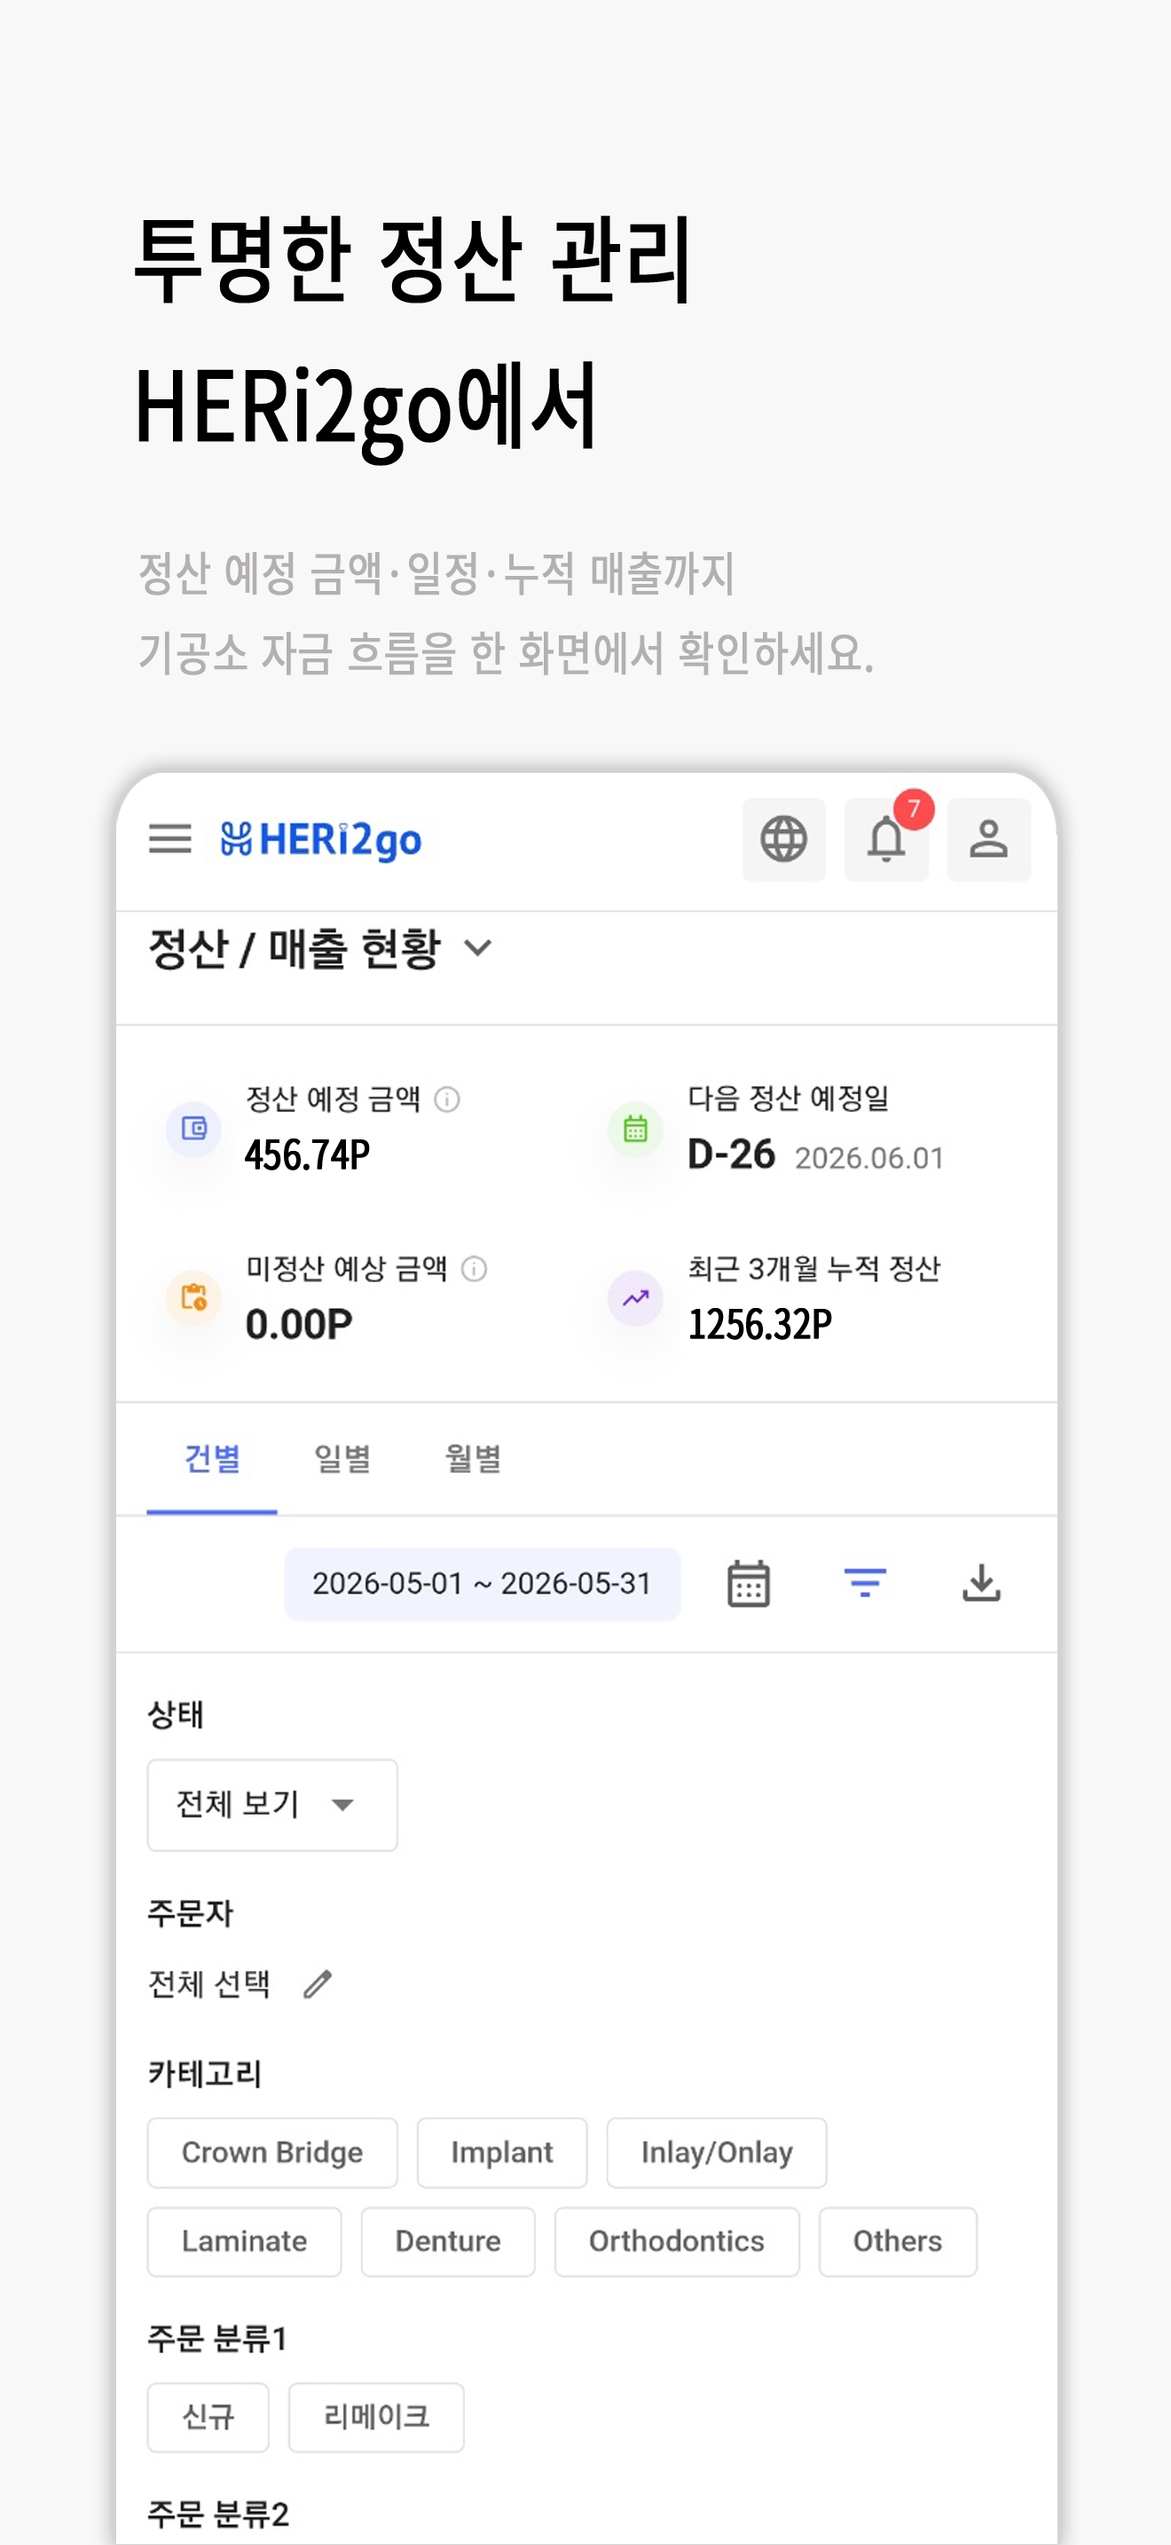The image size is (1171, 2545).
Task: Click the green calendar icon for 다음 정산 예정일
Action: click(x=636, y=1128)
